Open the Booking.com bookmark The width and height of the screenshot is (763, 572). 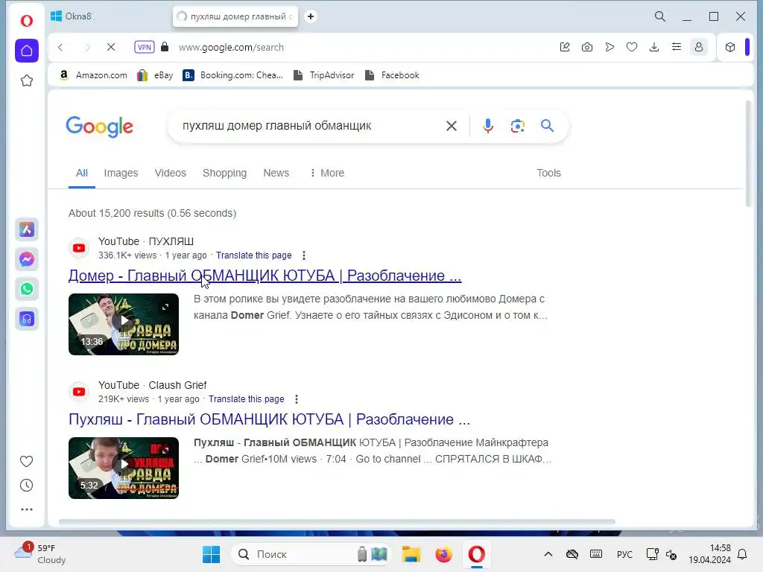[233, 75]
